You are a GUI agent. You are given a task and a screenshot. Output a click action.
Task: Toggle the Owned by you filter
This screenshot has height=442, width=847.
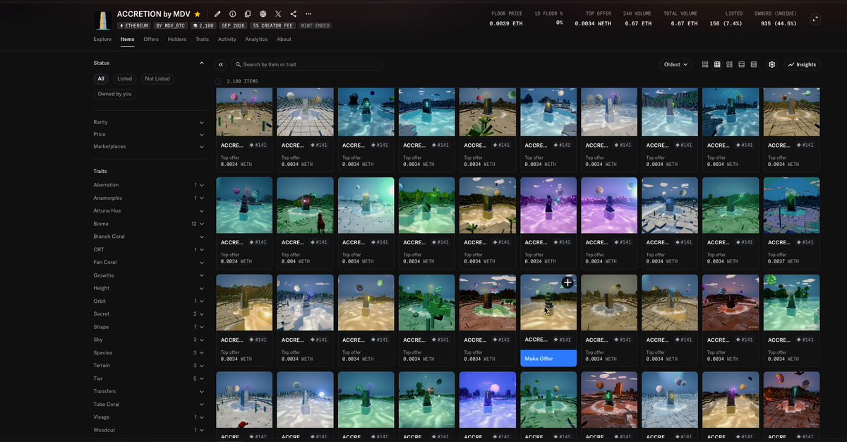[x=115, y=93]
